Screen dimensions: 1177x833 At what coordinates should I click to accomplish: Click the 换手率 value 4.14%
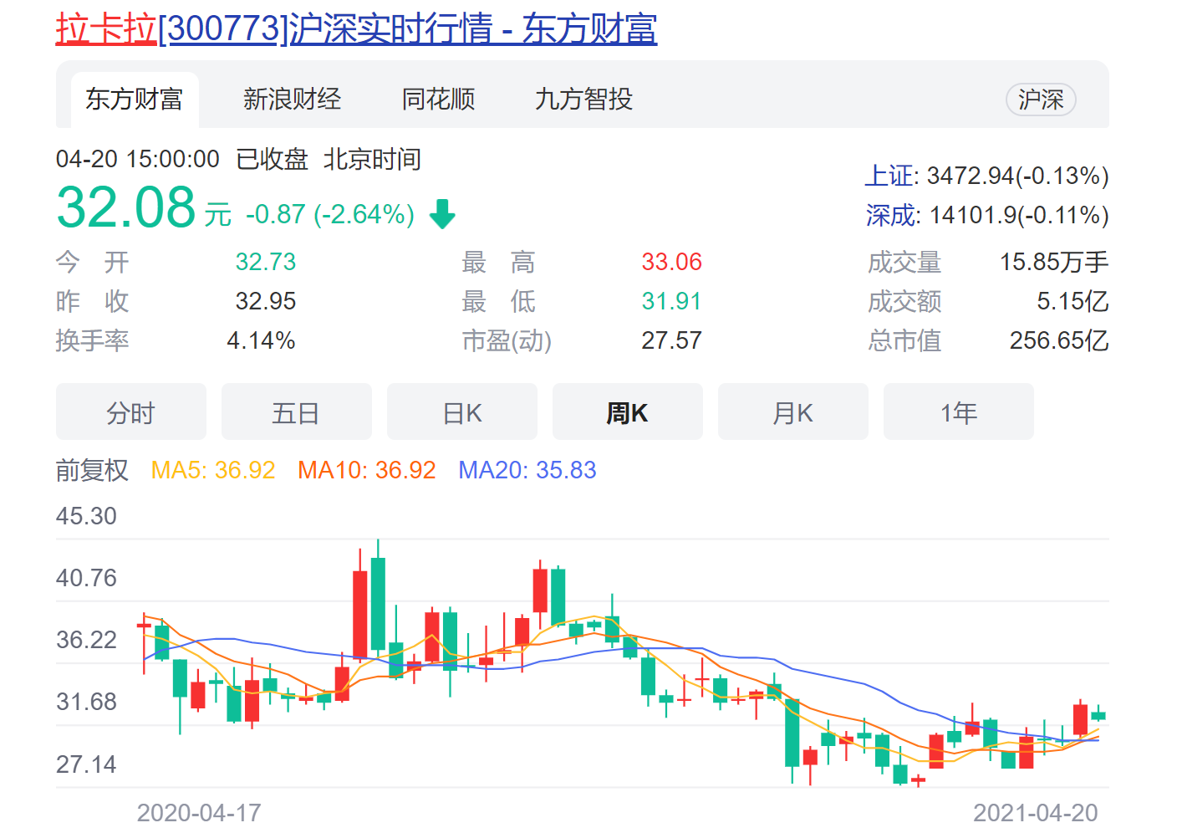pyautogui.click(x=261, y=340)
